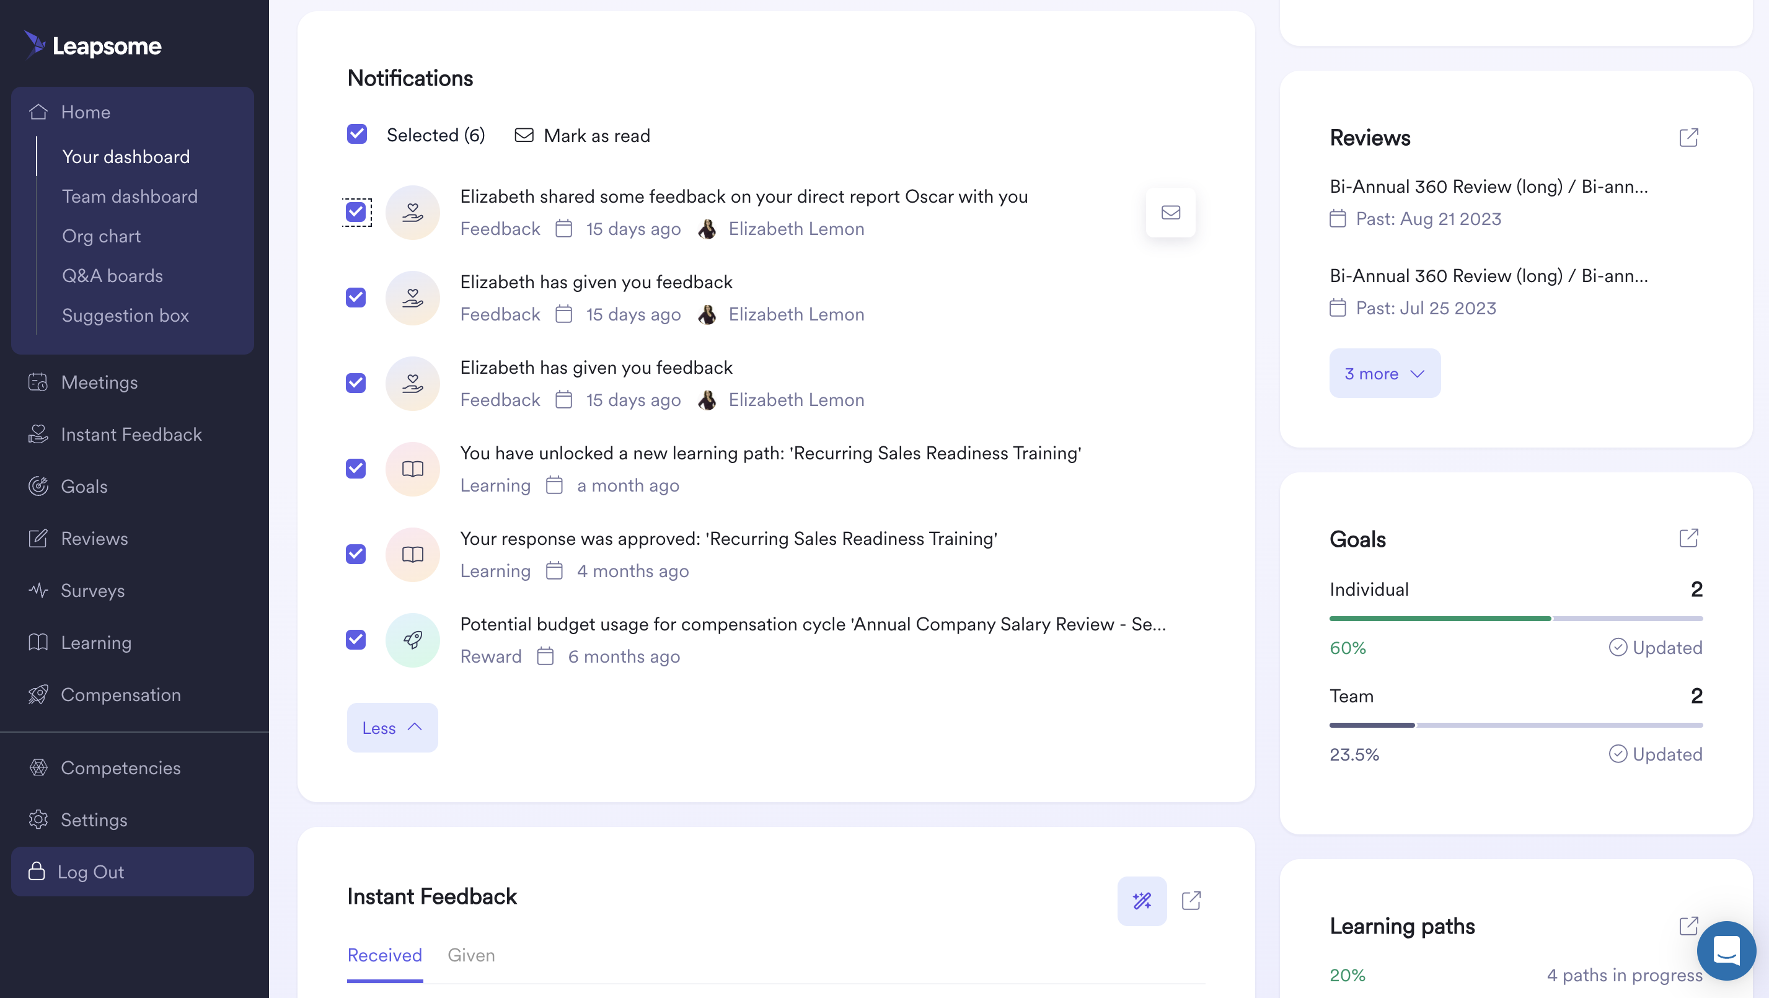The width and height of the screenshot is (1769, 998).
Task: Click the Goals target icon in sidebar
Action: [x=38, y=487]
